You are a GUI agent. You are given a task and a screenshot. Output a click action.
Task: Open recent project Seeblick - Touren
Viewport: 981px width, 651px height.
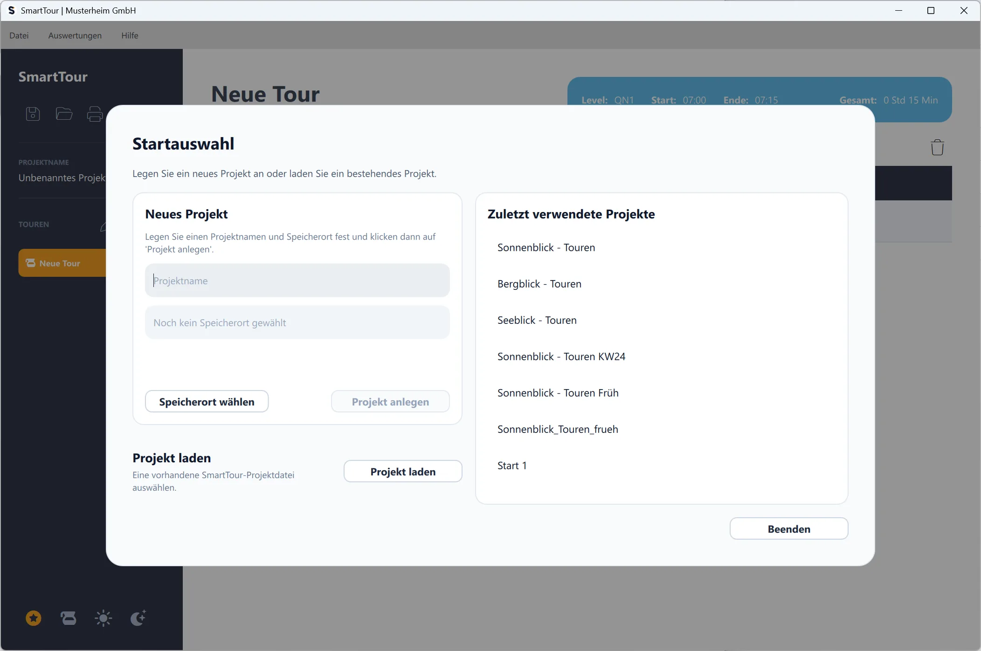click(x=537, y=320)
